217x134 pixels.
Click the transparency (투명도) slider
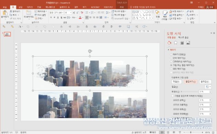[x=189, y=92]
